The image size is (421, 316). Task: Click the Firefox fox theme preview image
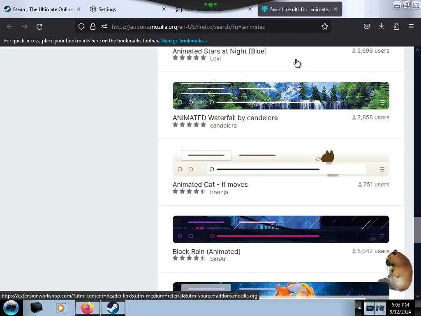(x=281, y=290)
